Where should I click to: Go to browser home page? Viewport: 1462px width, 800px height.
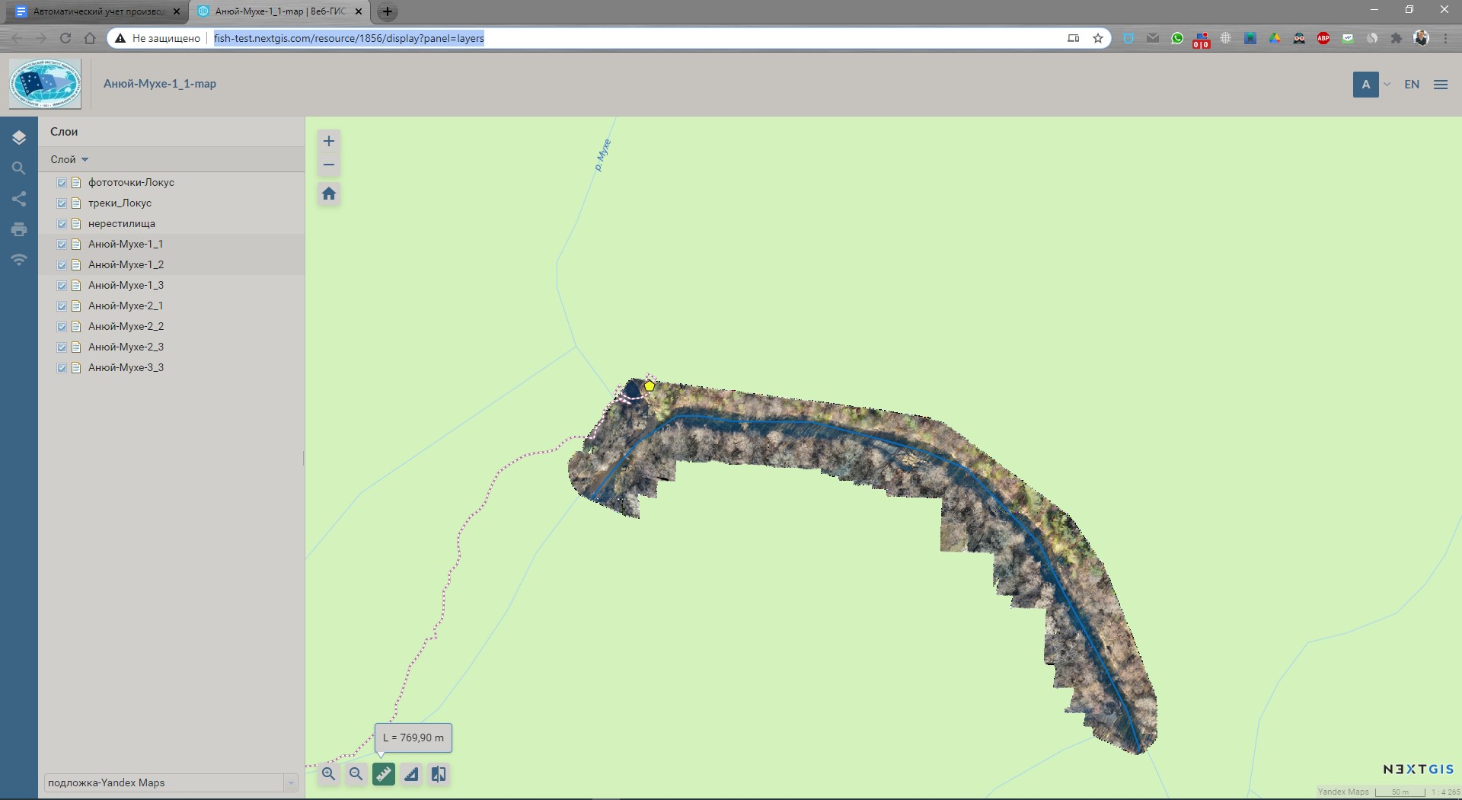90,38
